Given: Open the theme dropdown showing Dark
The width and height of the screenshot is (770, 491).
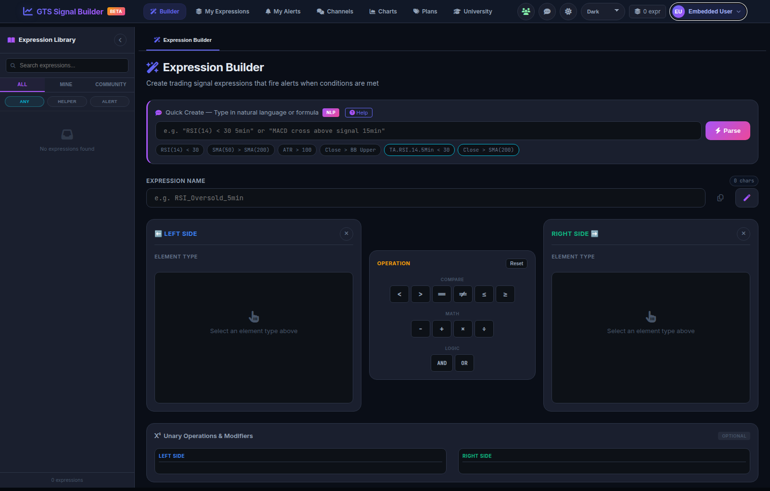Looking at the screenshot, I should point(603,12).
